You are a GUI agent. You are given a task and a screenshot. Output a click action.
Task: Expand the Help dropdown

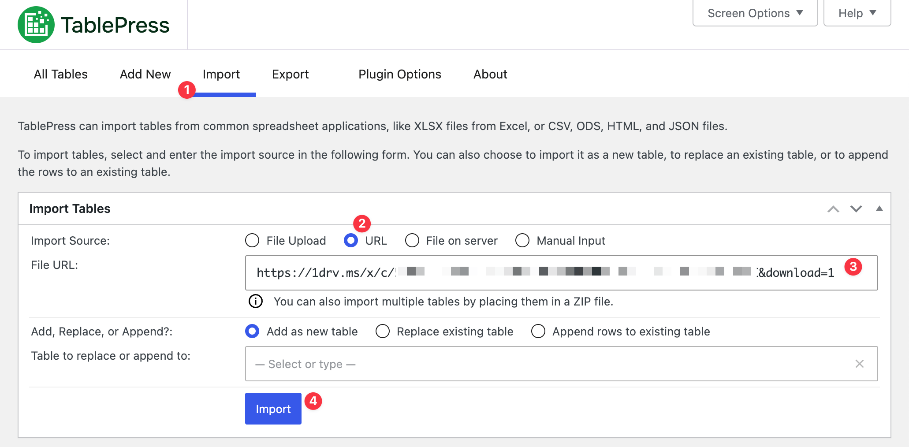(857, 13)
